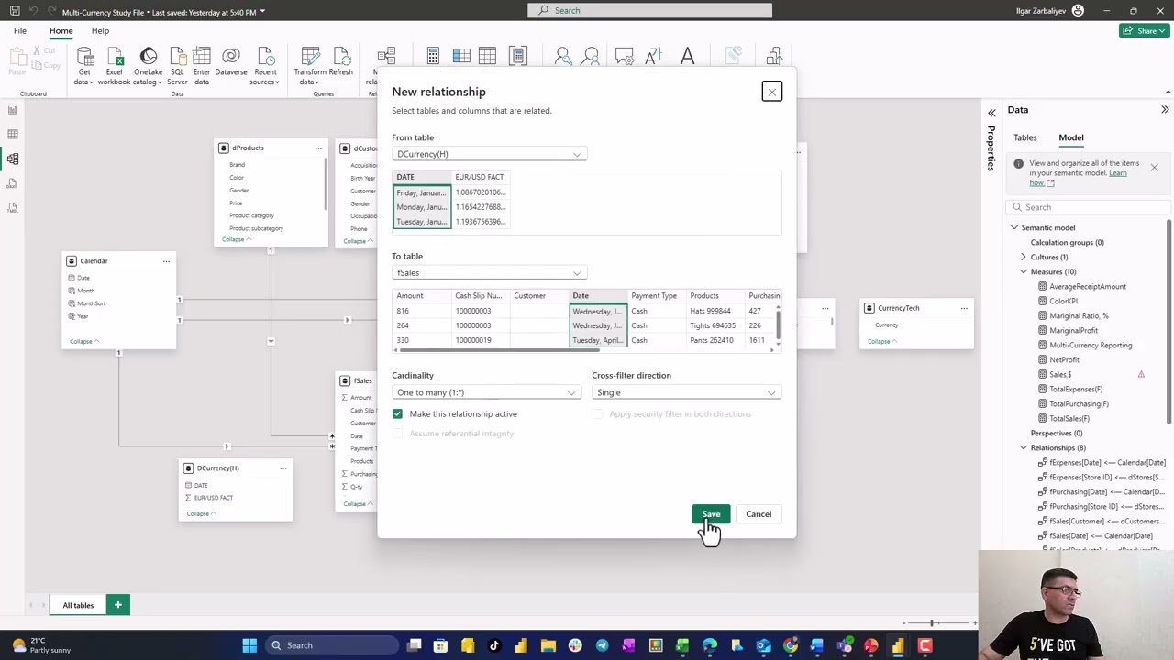The height and width of the screenshot is (660, 1174).
Task: Add a new layout tab with plus
Action: [x=117, y=605]
